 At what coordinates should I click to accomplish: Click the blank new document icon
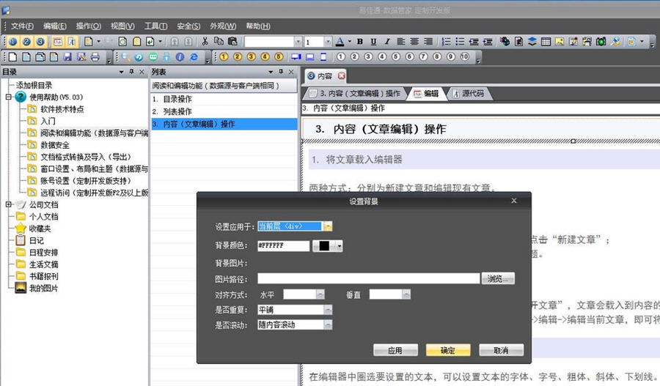(x=13, y=57)
